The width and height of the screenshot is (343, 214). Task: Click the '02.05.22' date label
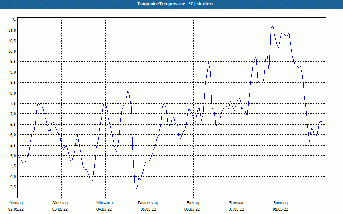(16, 209)
